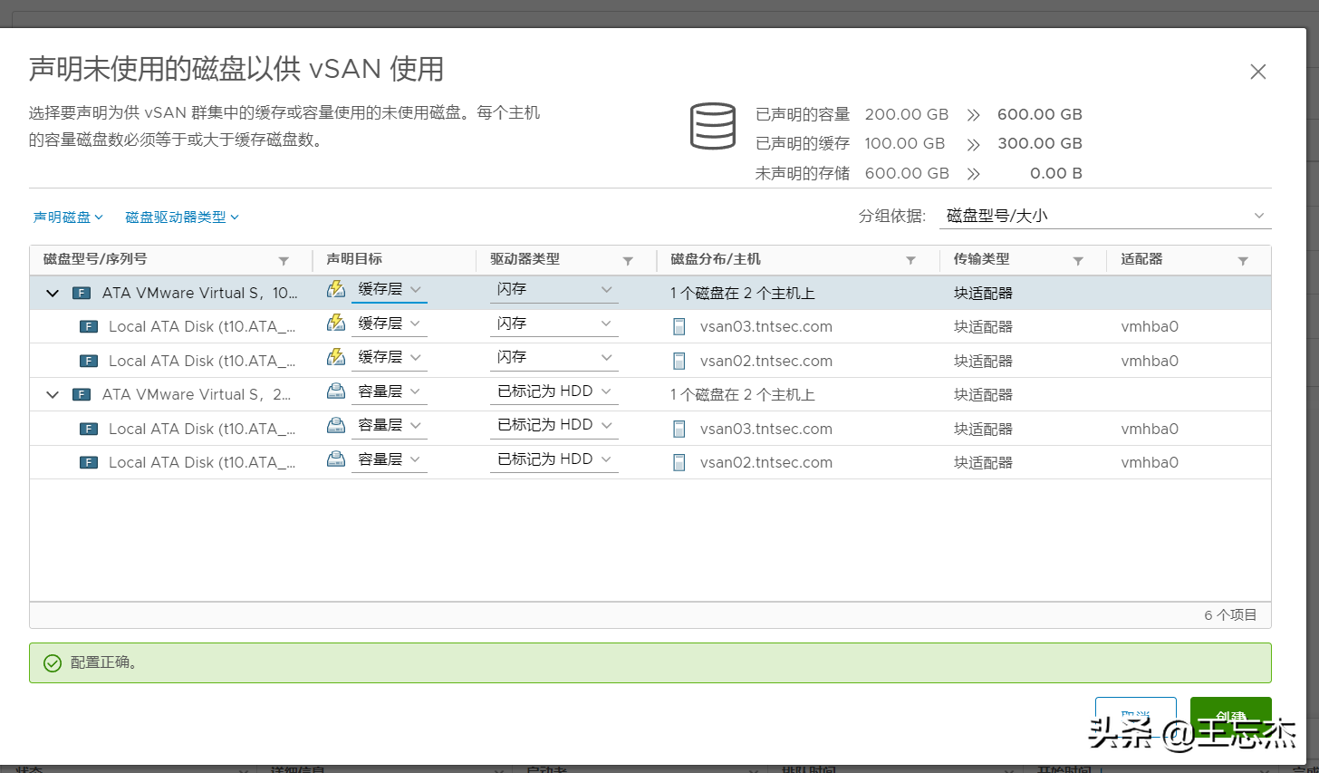The width and height of the screenshot is (1319, 773).
Task: Click the 传输类型 column header text
Action: coord(981,259)
